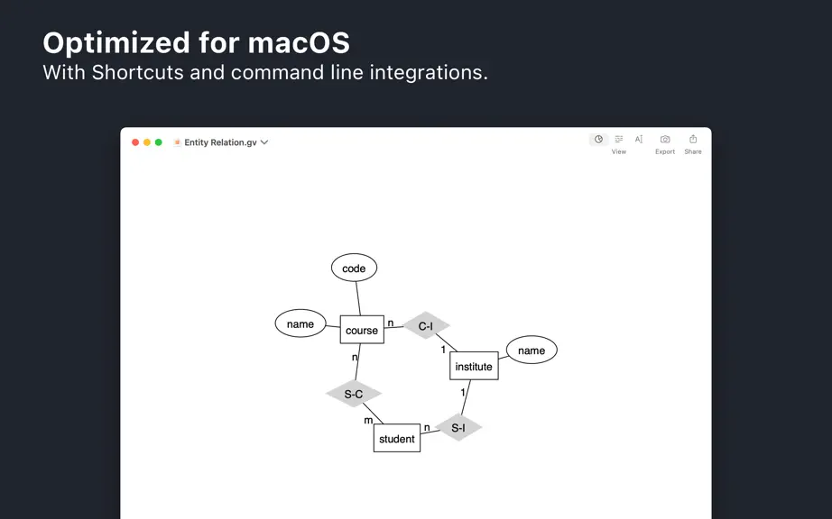Select the name ellipse connected to course
832x519 pixels.
coord(300,323)
